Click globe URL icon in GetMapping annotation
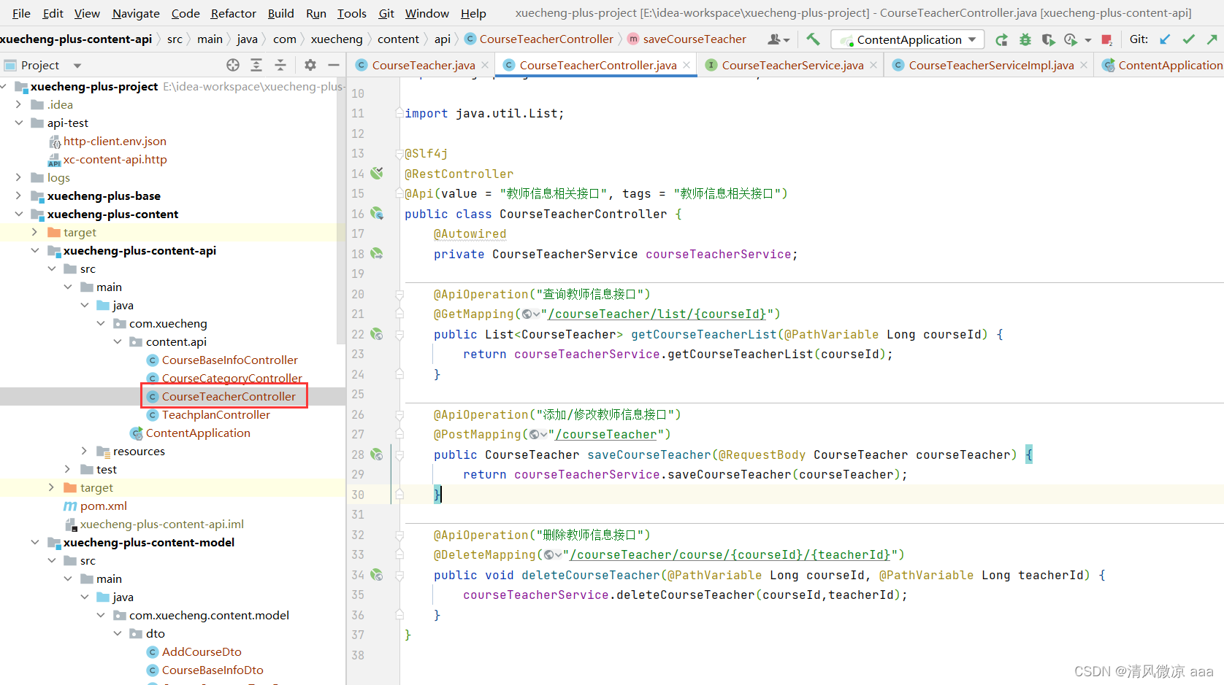The width and height of the screenshot is (1224, 685). (531, 314)
